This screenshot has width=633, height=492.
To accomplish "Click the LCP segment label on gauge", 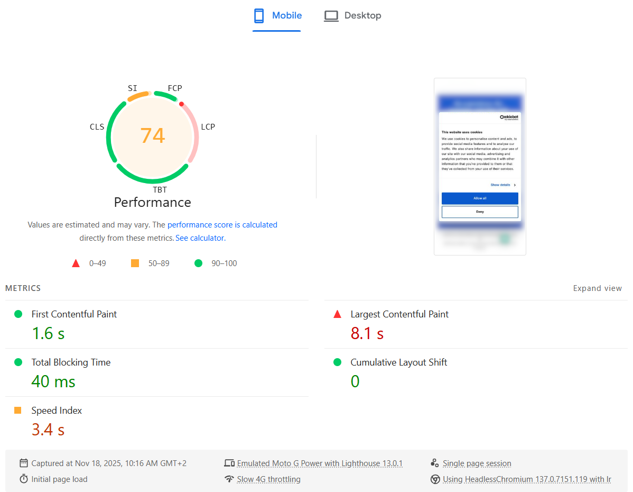I will tap(208, 127).
